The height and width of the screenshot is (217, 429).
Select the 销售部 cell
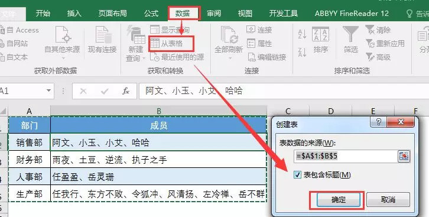30,142
